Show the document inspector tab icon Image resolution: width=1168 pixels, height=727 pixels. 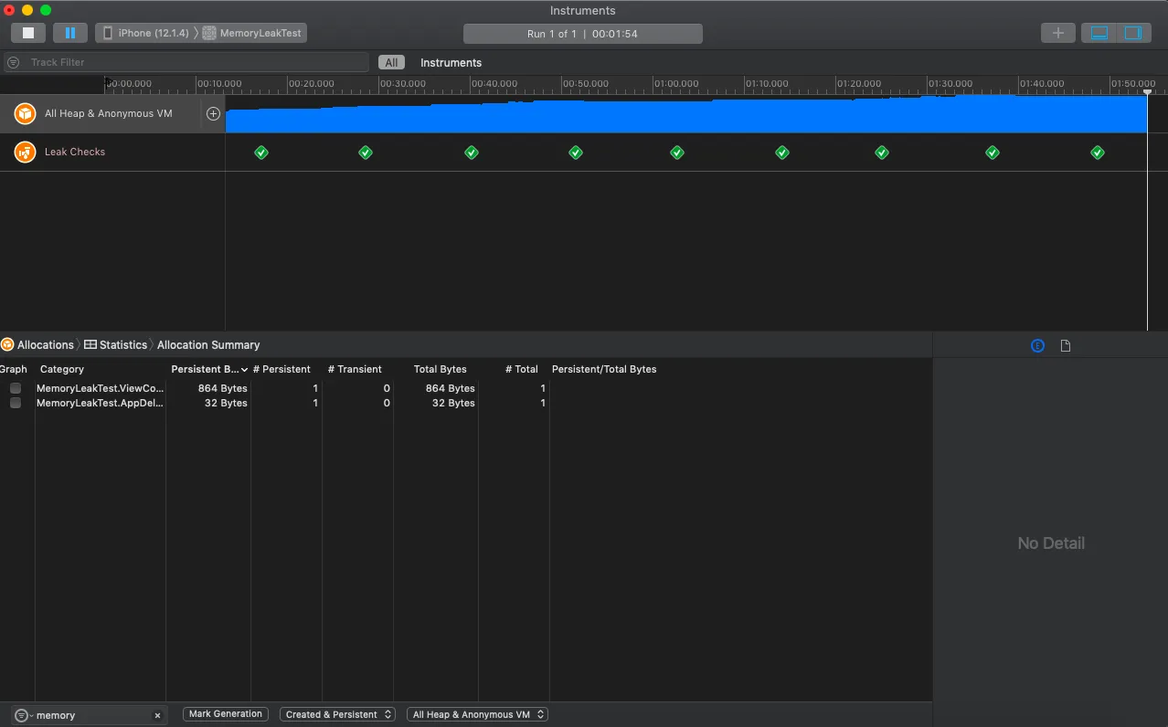tap(1066, 345)
